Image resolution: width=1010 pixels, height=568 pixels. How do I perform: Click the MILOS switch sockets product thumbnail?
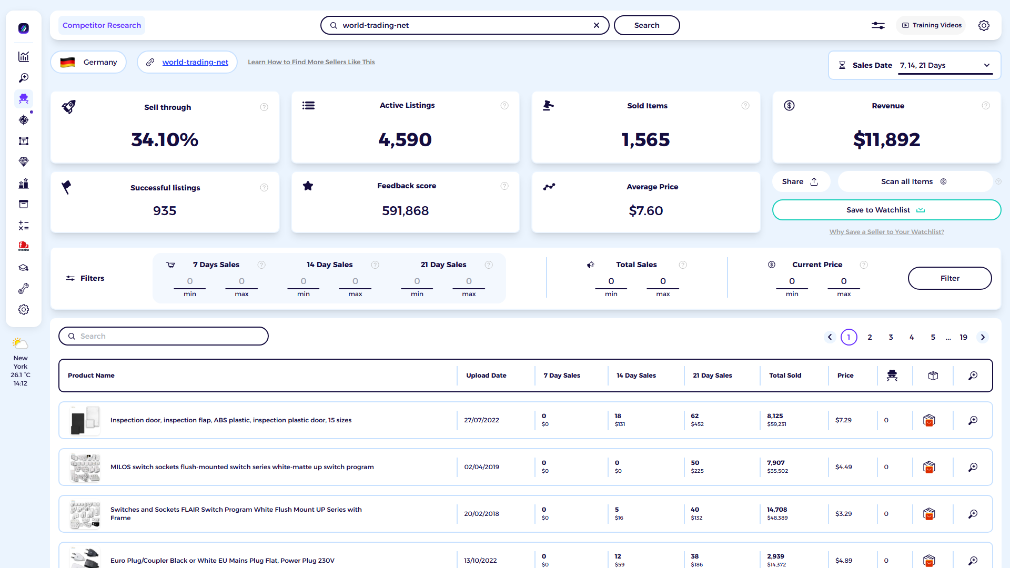click(85, 467)
